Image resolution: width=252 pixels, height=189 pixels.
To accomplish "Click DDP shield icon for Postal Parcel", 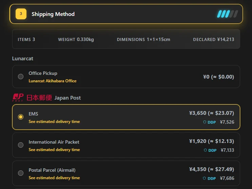I will (204, 178).
